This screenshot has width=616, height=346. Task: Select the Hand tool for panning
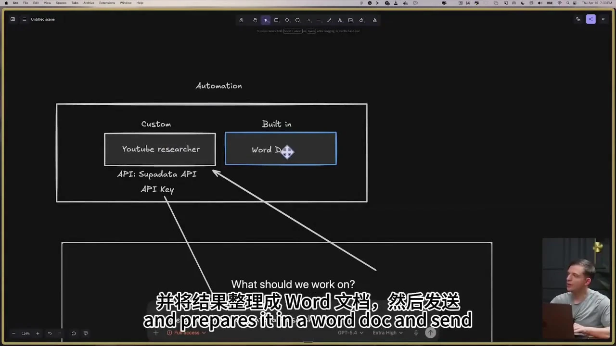coord(255,20)
